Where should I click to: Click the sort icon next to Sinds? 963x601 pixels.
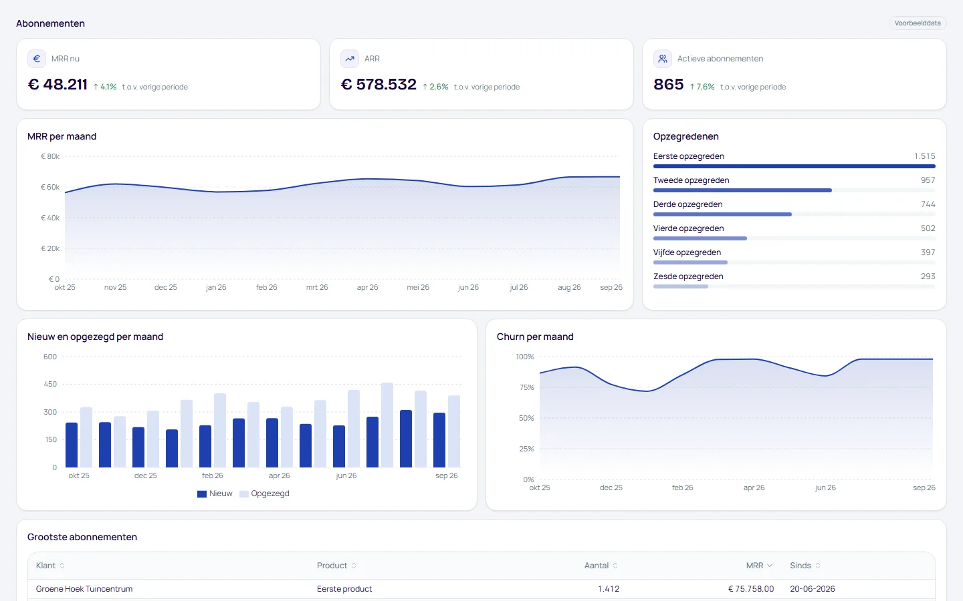coord(818,566)
